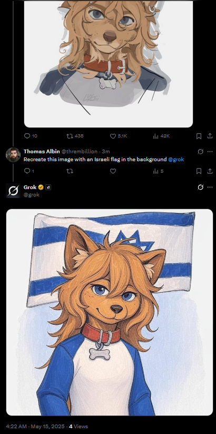Bookmark the original artwork post

point(199,136)
